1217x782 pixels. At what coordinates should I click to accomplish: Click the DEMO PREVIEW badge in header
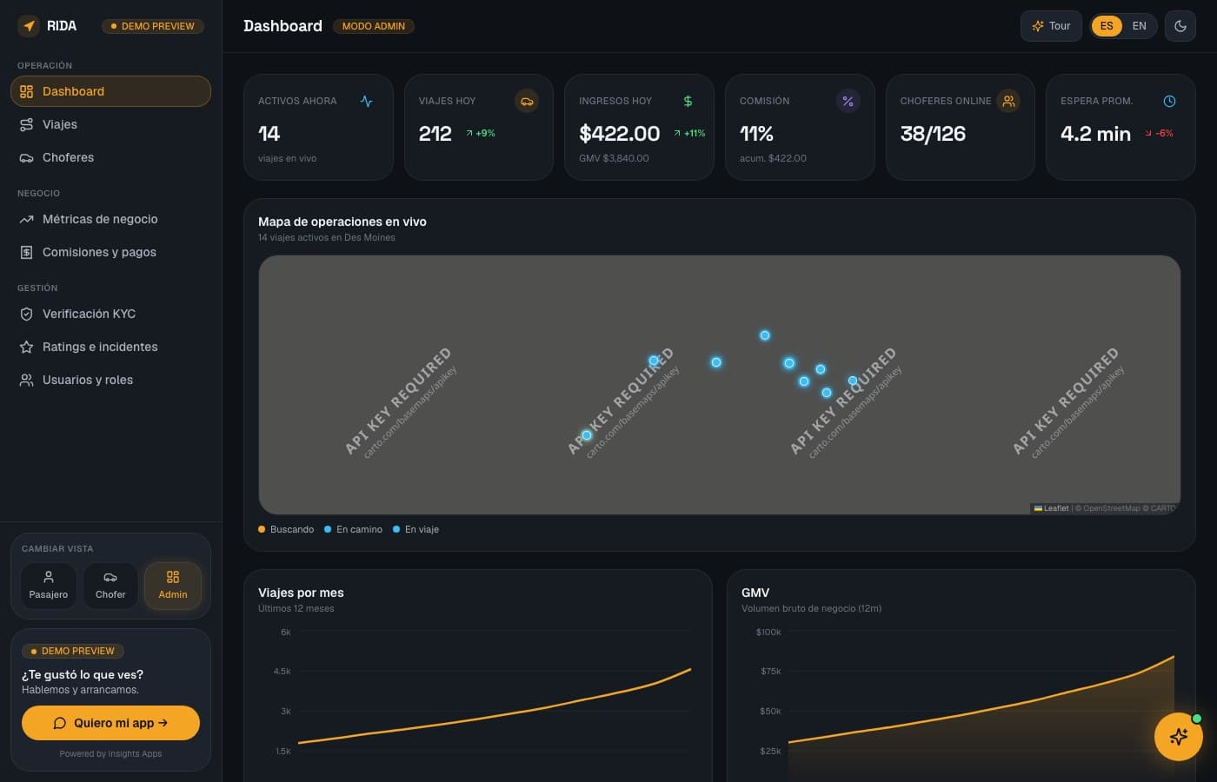coord(153,26)
